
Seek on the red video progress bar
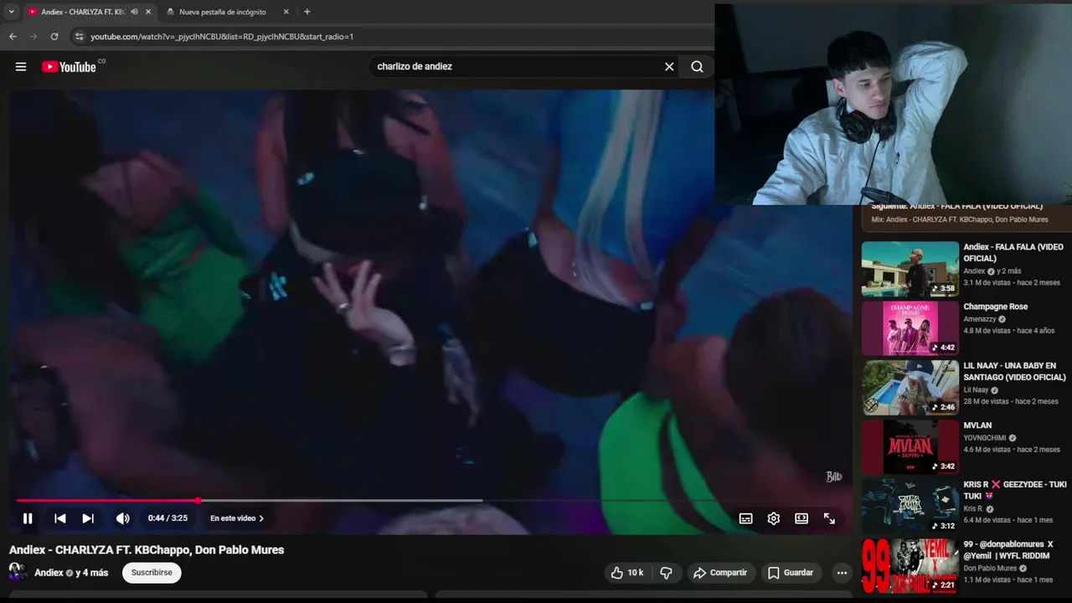click(x=429, y=501)
